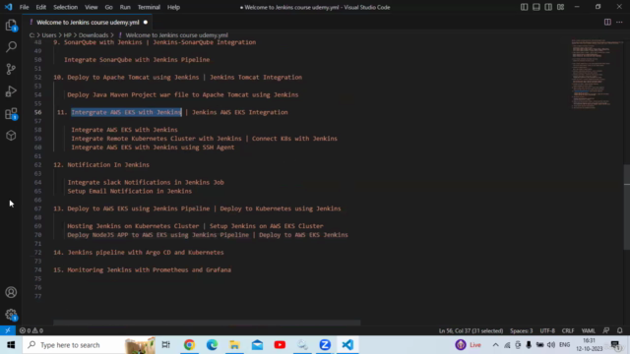Viewport: 630px width, 354px height.
Task: Click the taskbar search box
Action: (89, 345)
